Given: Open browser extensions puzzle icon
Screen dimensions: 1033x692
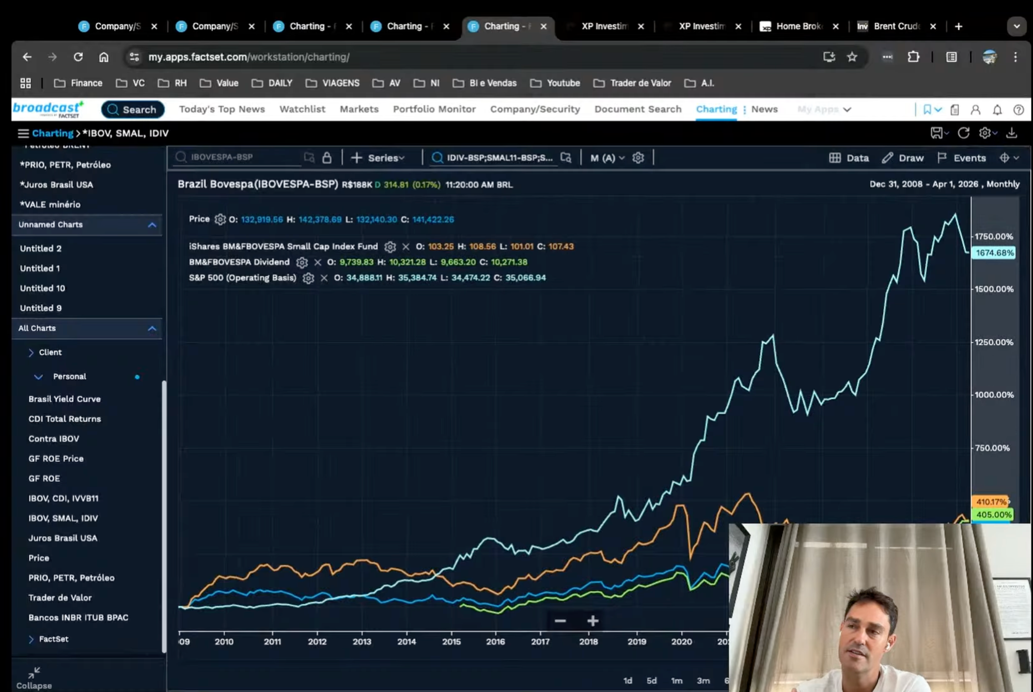Looking at the screenshot, I should coord(913,57).
